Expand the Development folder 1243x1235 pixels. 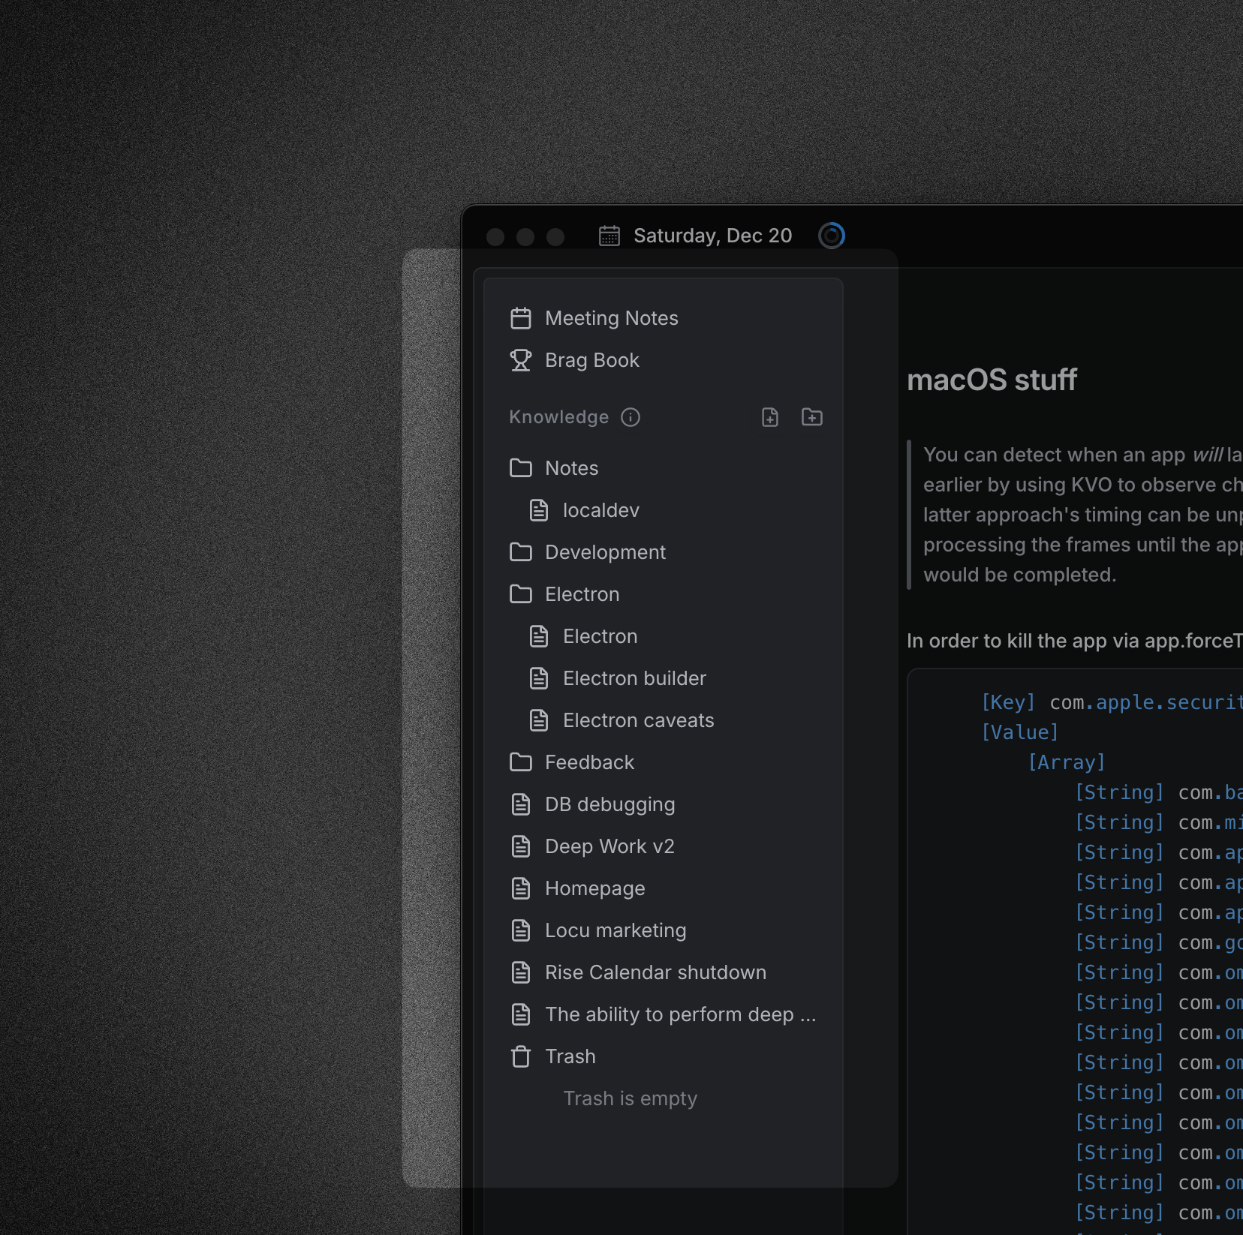pyautogui.click(x=521, y=552)
